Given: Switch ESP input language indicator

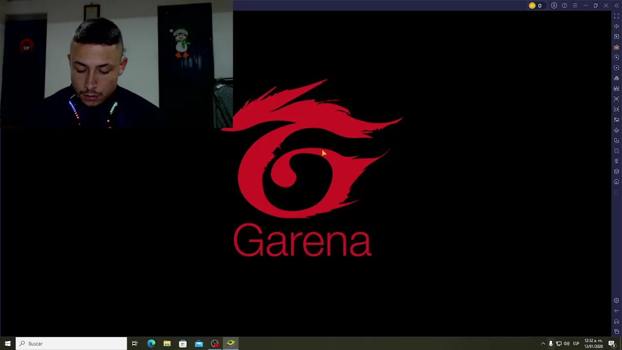Looking at the screenshot, I should tap(576, 344).
